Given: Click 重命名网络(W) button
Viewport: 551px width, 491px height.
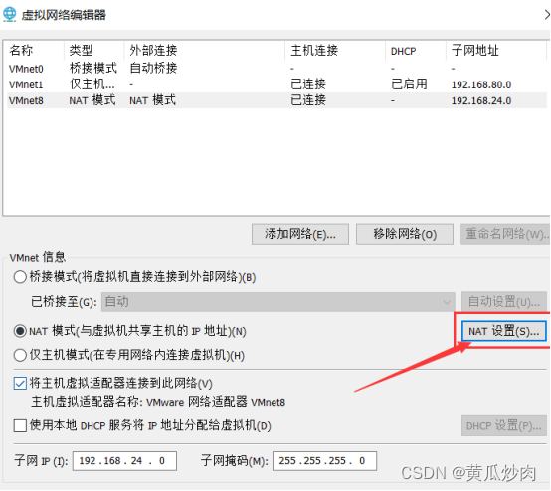Looking at the screenshot, I should pos(505,234).
